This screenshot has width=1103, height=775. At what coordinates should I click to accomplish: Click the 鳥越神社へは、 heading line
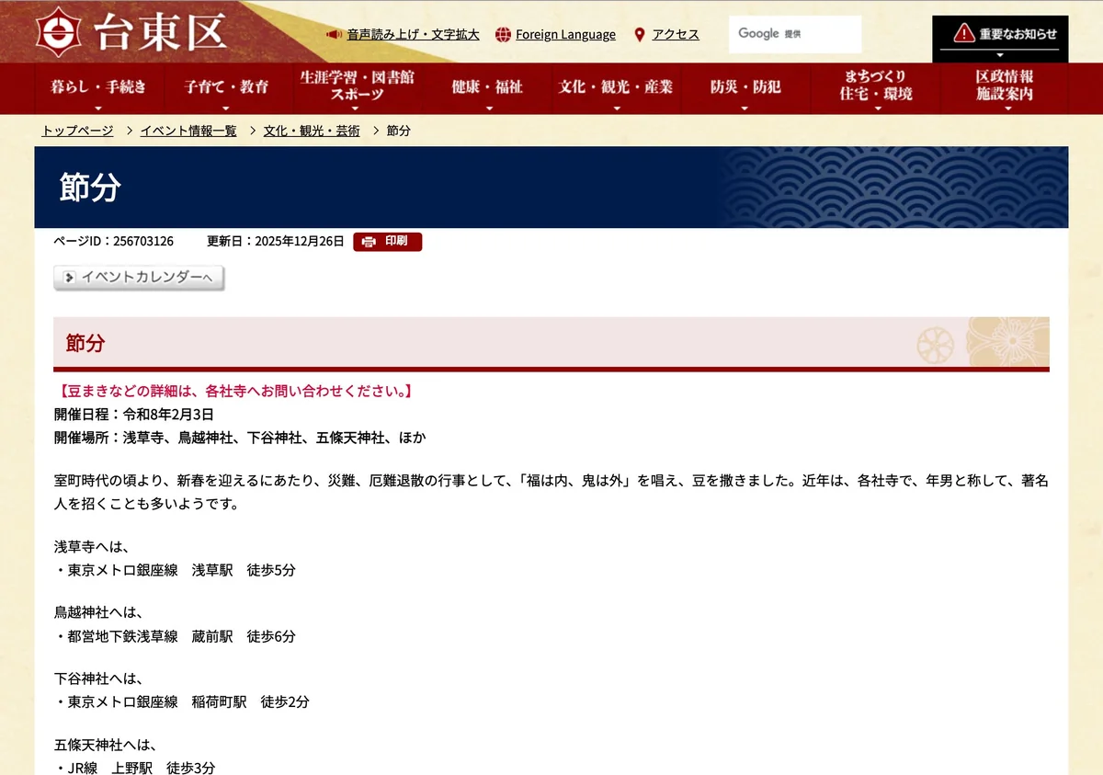click(x=99, y=613)
